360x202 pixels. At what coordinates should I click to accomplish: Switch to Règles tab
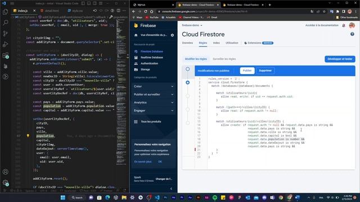coord(203,43)
